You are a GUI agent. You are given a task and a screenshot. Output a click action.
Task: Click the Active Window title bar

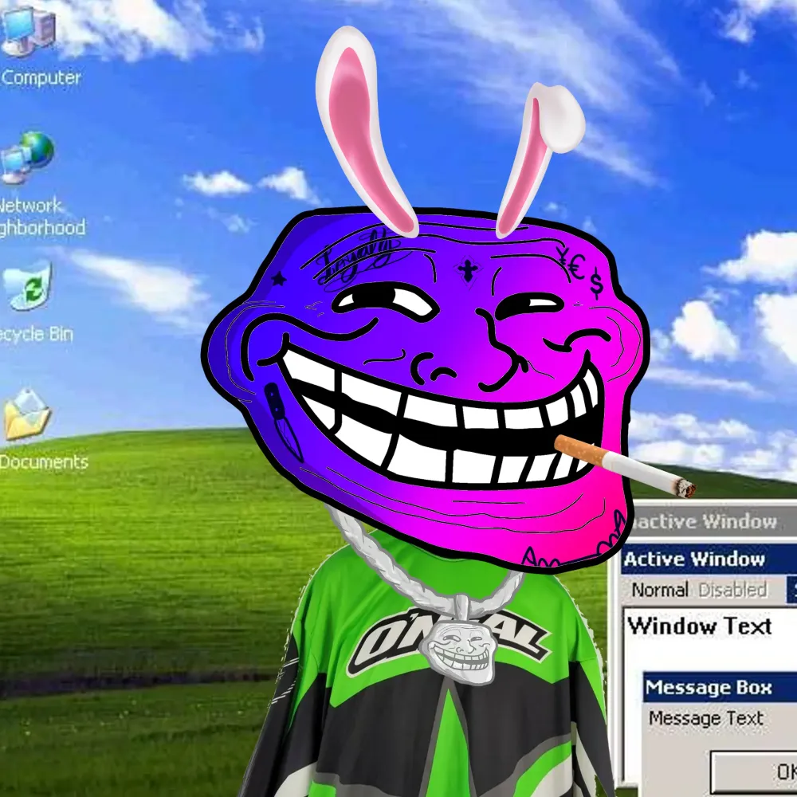pos(709,559)
